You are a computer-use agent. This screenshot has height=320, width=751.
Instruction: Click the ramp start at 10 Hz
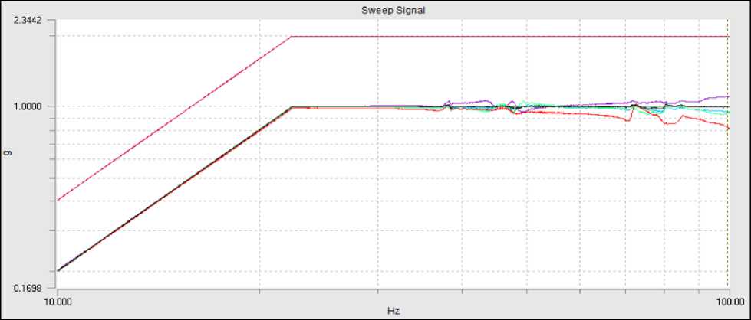(58, 271)
